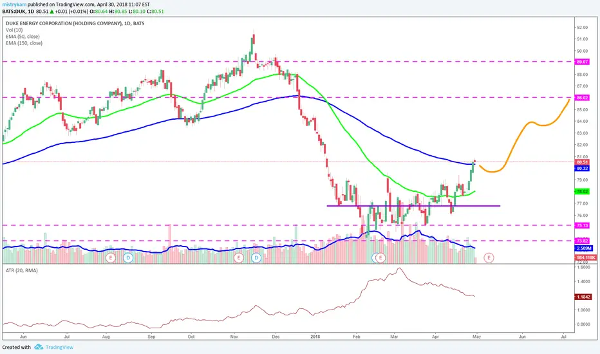Click the 89.07 magenta price level label
This screenshot has height=354, width=600.
click(x=583, y=62)
